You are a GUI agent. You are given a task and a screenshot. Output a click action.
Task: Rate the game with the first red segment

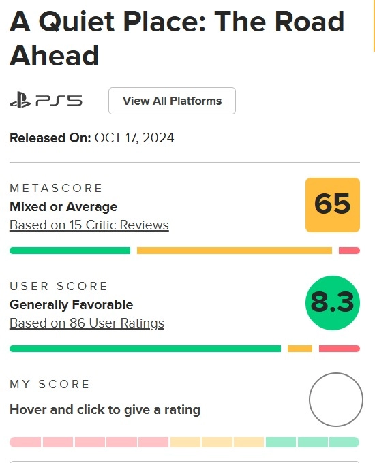click(x=25, y=442)
